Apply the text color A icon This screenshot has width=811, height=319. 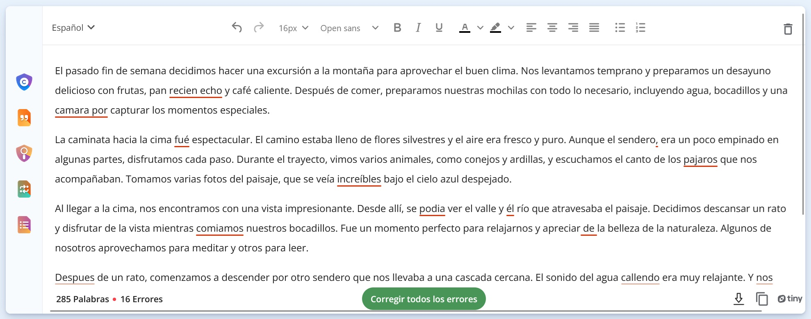click(465, 28)
